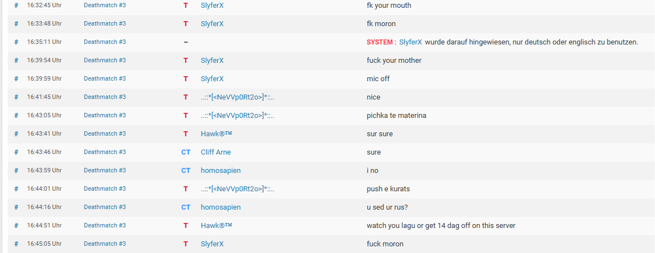Click the T team badge in the 16:33:48 row

(x=185, y=24)
